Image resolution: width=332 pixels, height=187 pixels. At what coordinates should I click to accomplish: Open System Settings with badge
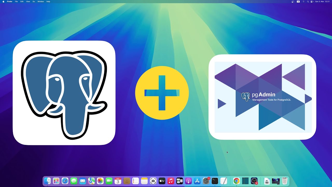pos(206,181)
